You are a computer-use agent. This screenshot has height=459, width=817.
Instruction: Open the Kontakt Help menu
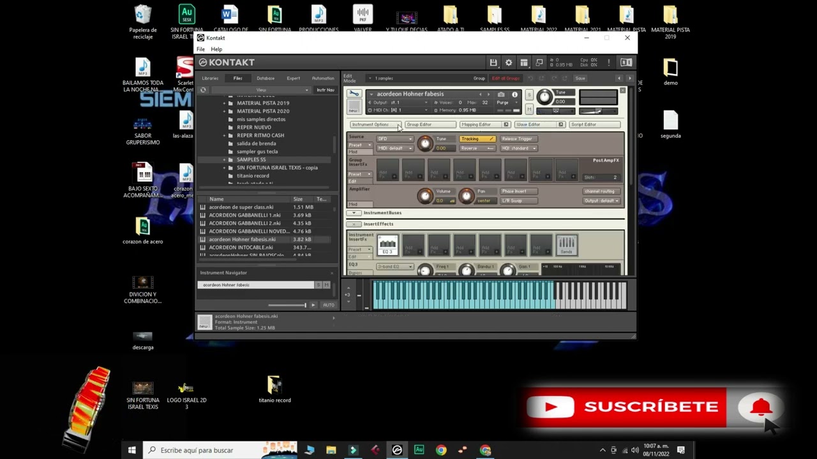216,49
